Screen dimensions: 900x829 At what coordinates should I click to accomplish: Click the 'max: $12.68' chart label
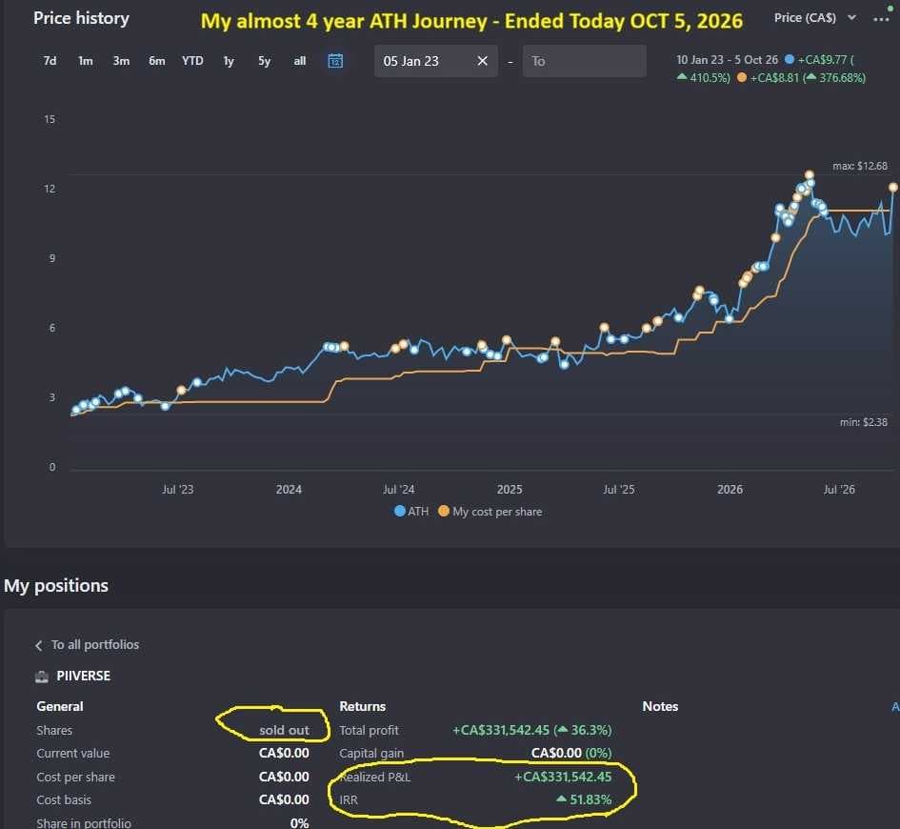pos(860,166)
